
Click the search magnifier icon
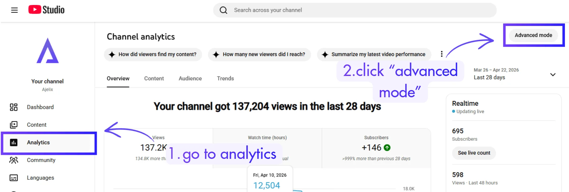click(223, 10)
